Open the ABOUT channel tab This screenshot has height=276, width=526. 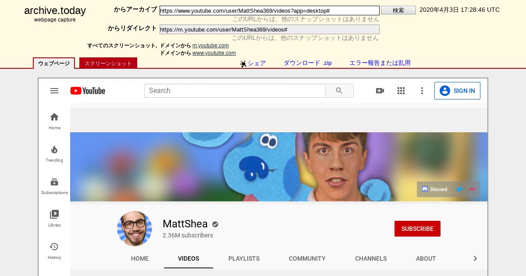coord(426,258)
